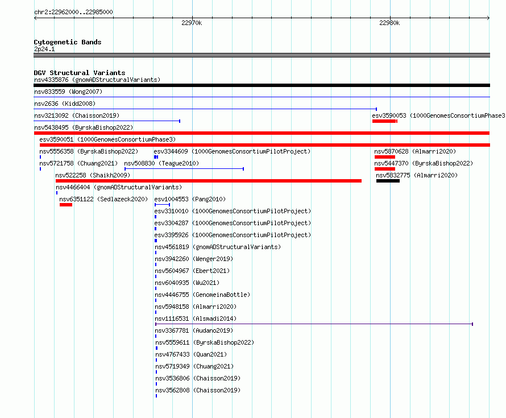Click the esv3590053 variant label
Image resolution: width=506 pixels, height=418 pixels.
pyautogui.click(x=438, y=115)
